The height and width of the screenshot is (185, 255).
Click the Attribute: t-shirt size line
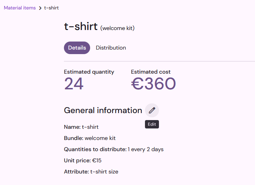coord(91,172)
